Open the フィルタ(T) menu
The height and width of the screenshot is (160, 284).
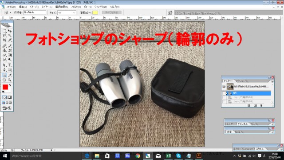(76, 7)
